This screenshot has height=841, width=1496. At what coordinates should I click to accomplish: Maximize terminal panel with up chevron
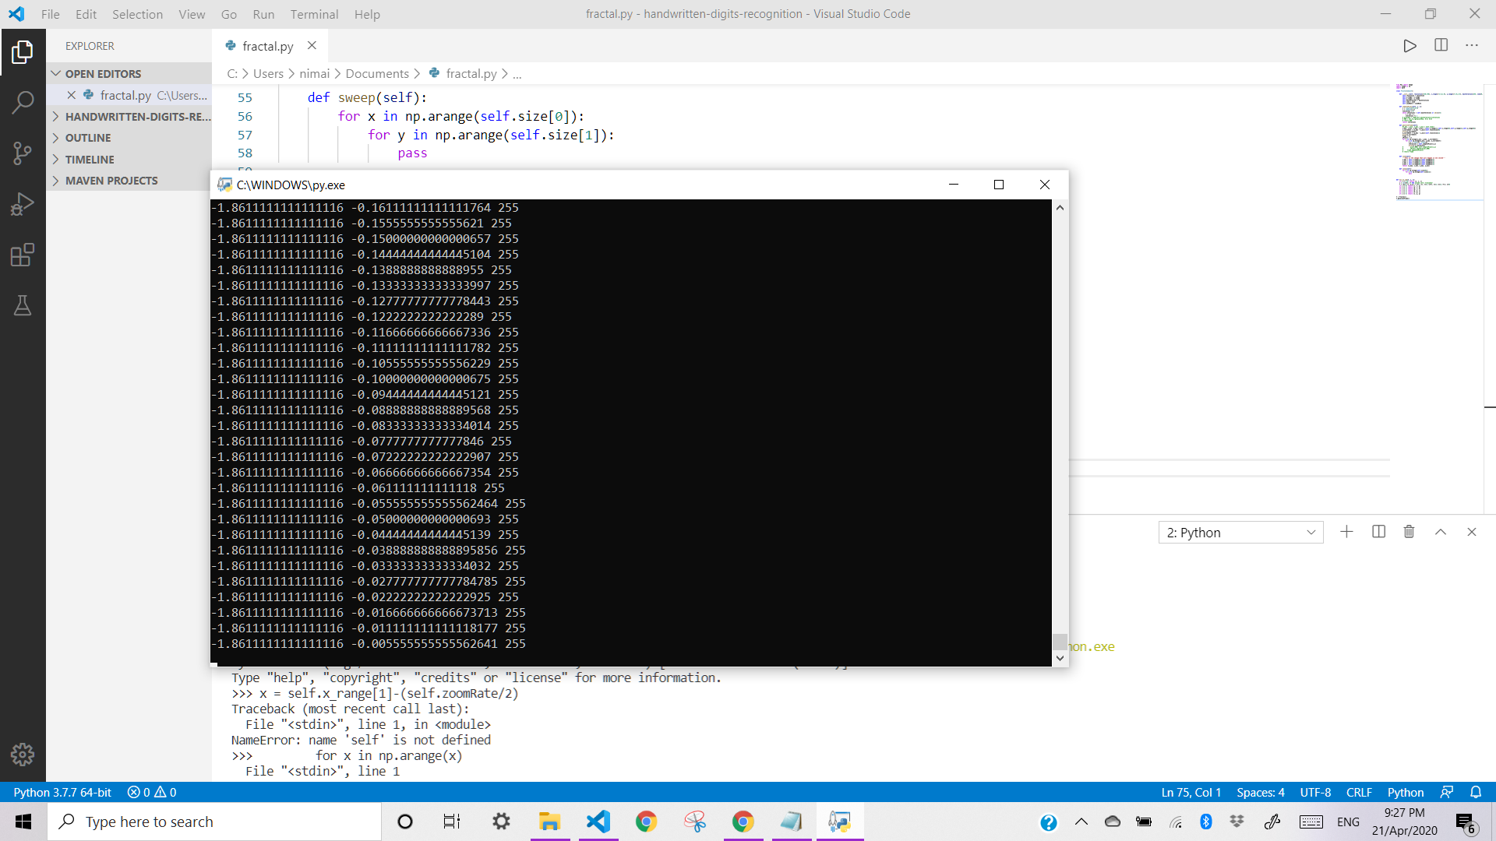1441,532
